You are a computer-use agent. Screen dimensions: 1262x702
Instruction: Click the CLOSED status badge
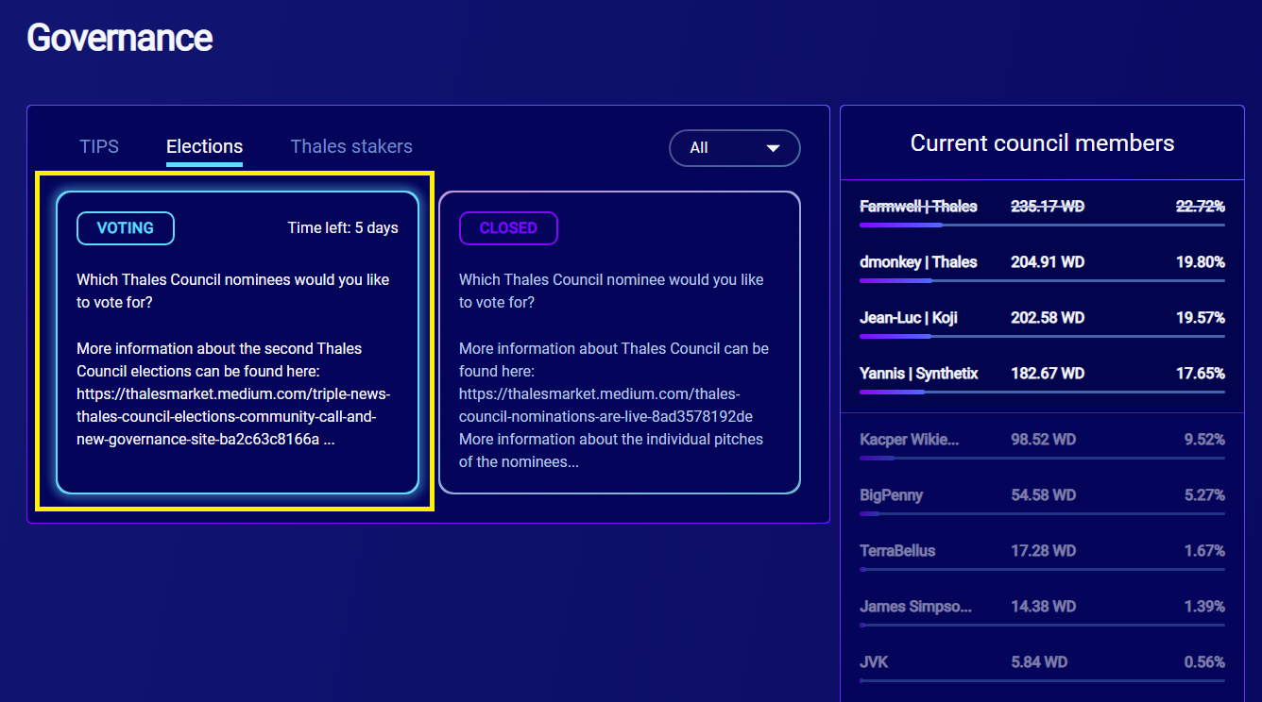(x=508, y=228)
